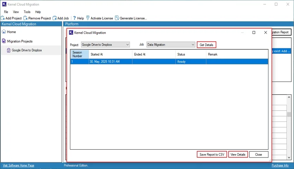Screen dimensions: 294x169
Task: Click the Ended At column header
Action: pos(154,54)
